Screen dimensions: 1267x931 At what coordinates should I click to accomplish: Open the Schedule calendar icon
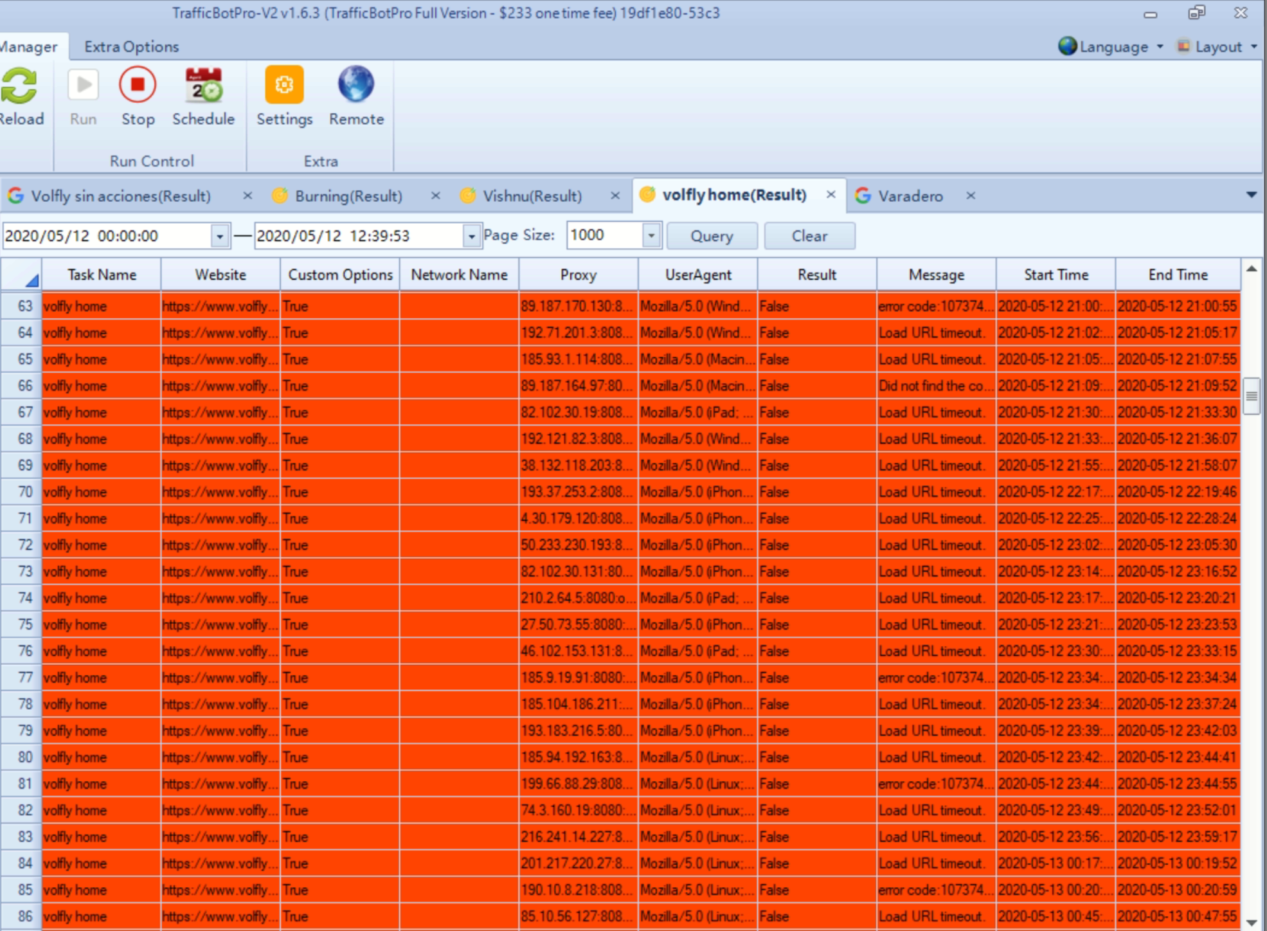pyautogui.click(x=203, y=86)
